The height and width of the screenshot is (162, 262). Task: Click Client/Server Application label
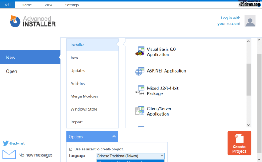coord(159,111)
